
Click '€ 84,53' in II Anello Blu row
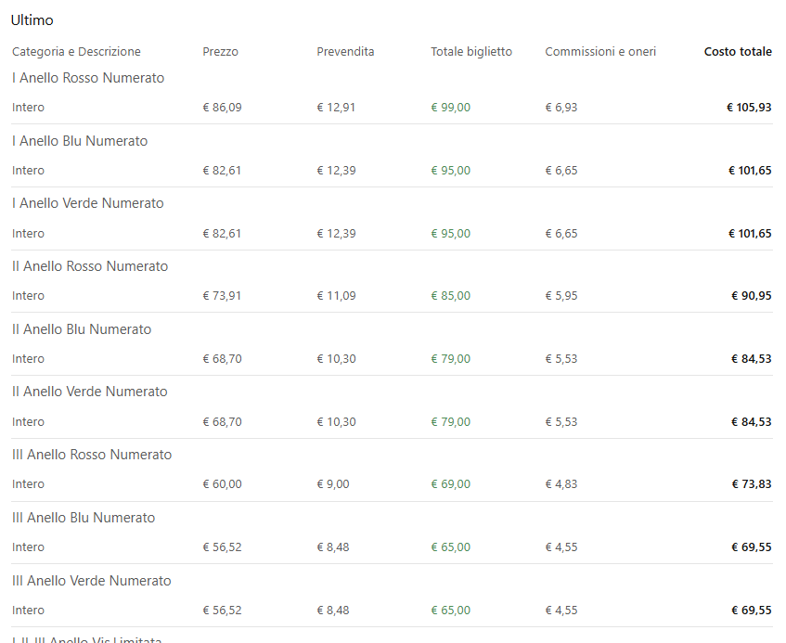click(752, 359)
